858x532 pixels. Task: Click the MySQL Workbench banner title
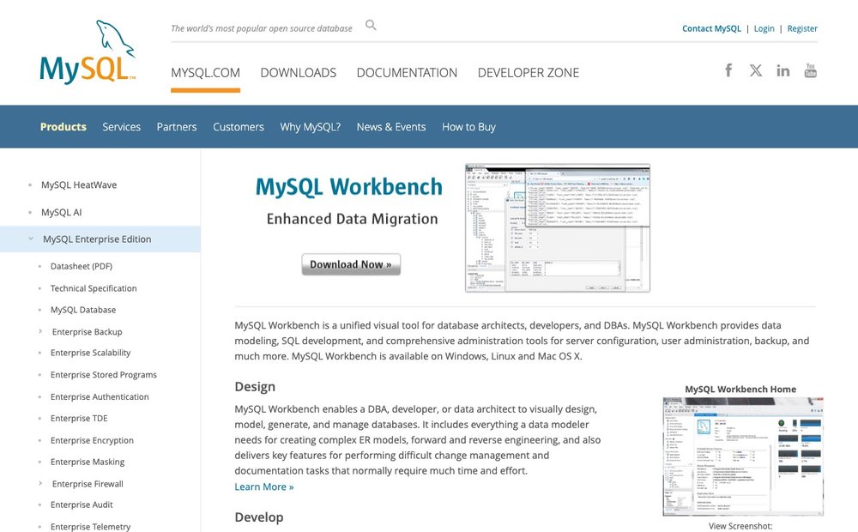(349, 187)
